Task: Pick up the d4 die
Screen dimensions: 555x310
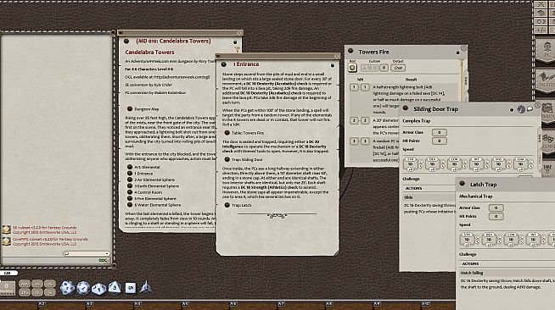Action: point(146,287)
